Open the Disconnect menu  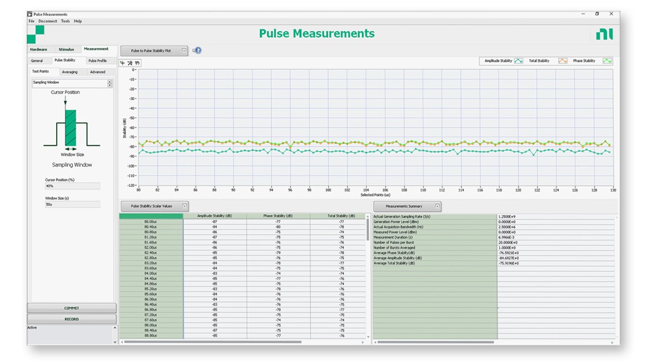tap(48, 21)
